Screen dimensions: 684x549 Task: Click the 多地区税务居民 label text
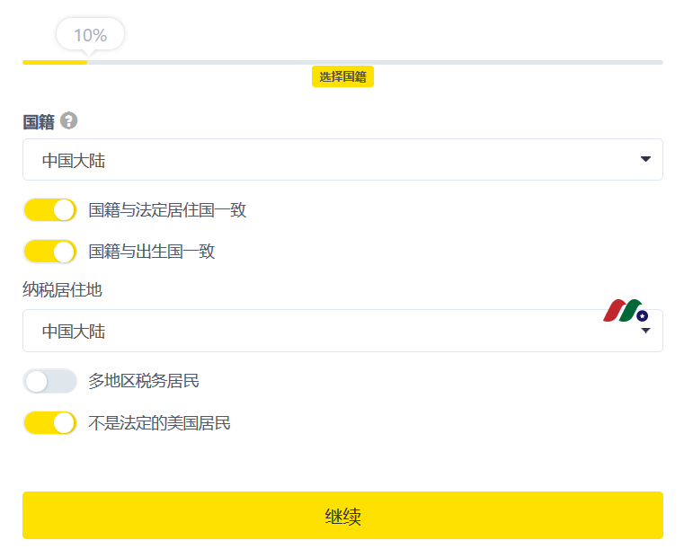pyautogui.click(x=144, y=381)
